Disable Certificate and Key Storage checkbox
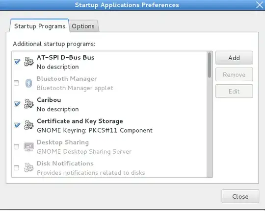This screenshot has height=211, width=265. (17, 125)
